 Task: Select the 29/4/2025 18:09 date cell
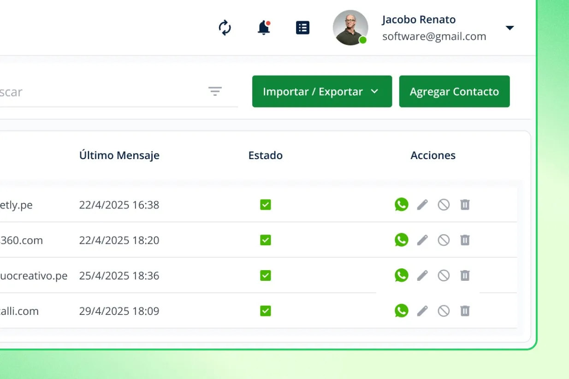pyautogui.click(x=119, y=311)
